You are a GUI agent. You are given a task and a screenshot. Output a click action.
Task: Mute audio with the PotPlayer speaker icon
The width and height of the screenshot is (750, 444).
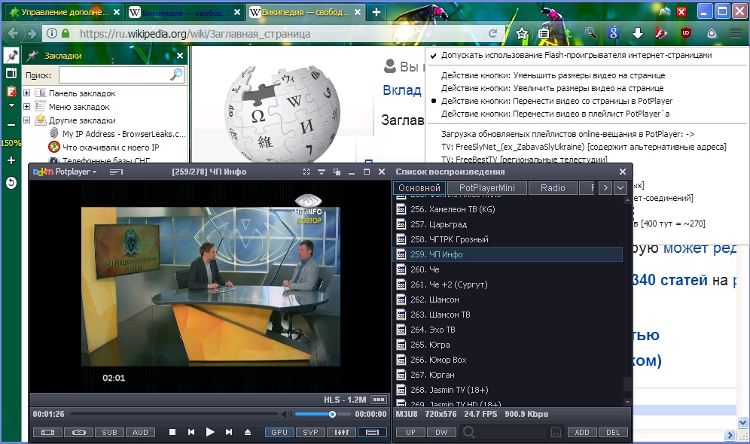[x=286, y=414]
